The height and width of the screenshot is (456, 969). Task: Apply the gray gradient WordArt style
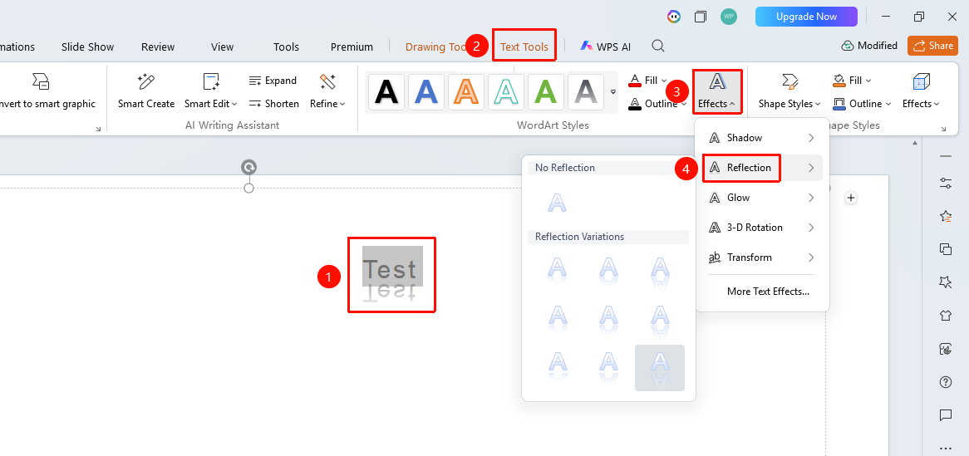coord(586,91)
